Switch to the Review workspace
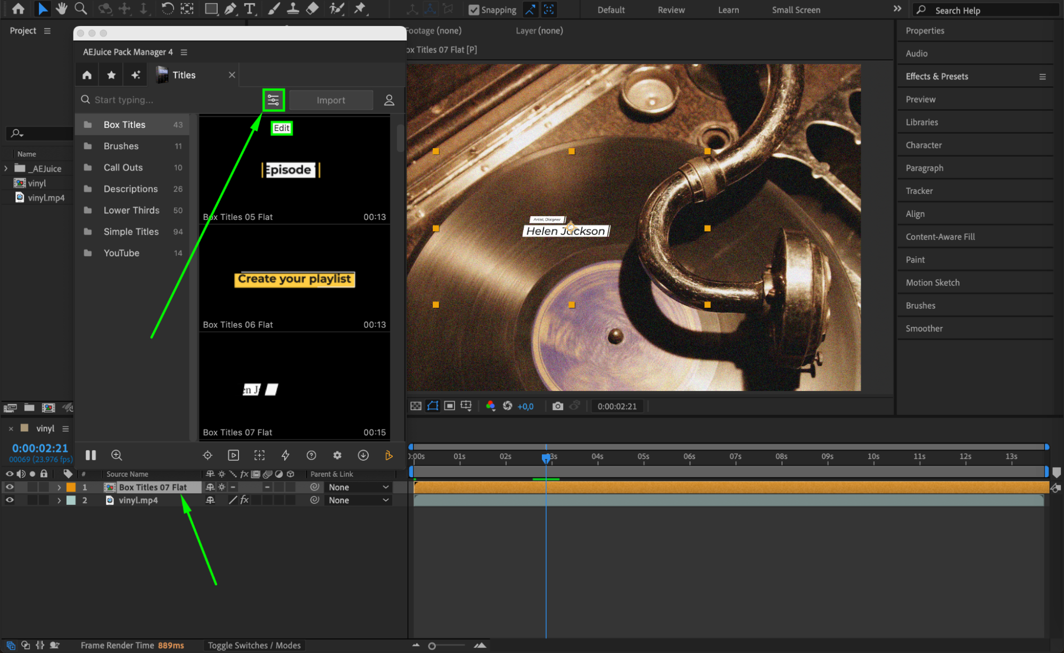The height and width of the screenshot is (653, 1064). (671, 10)
